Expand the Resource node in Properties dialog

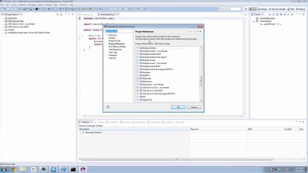(x=107, y=35)
